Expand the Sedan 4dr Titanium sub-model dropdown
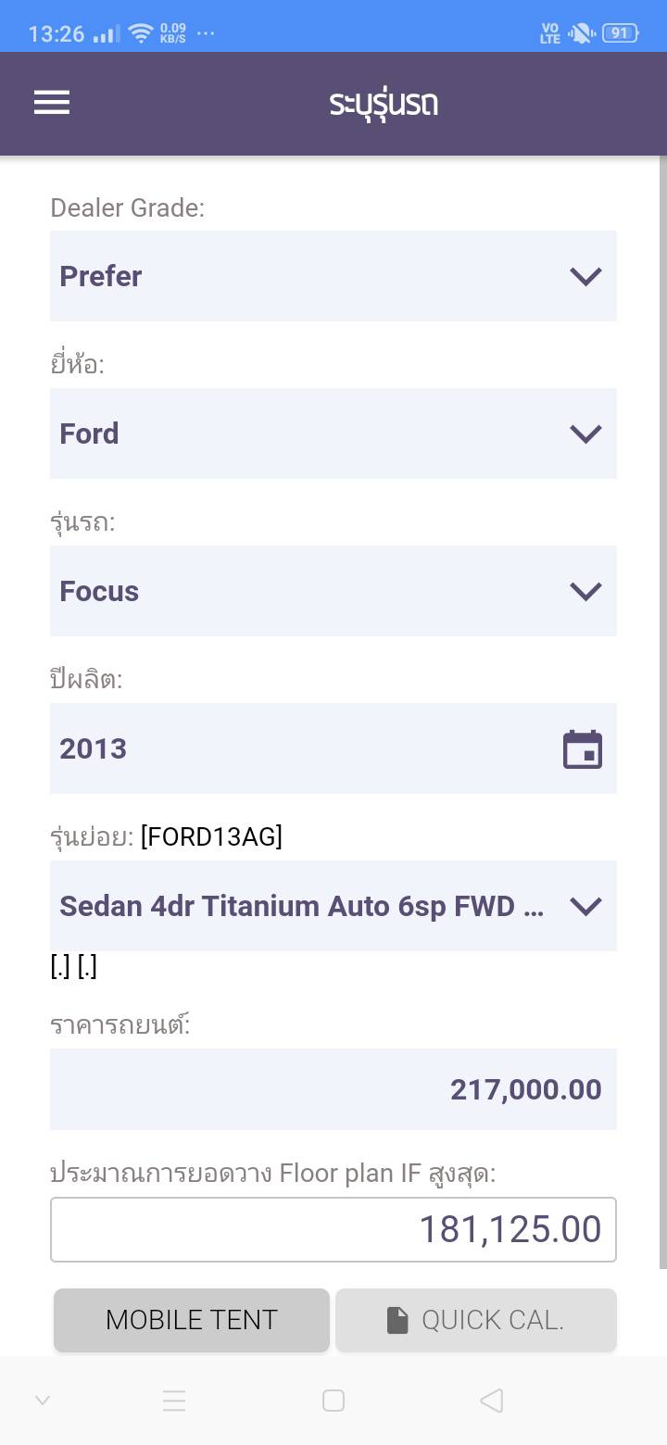The width and height of the screenshot is (667, 1445). pos(585,906)
